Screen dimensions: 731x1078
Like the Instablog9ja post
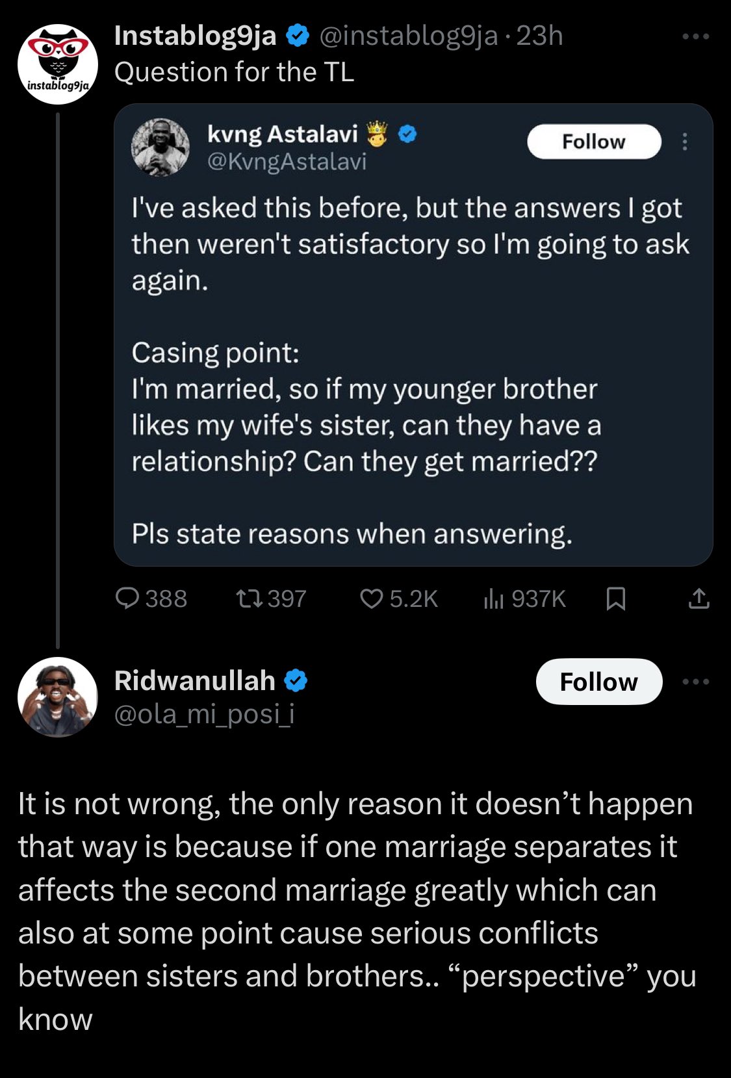coord(371,598)
